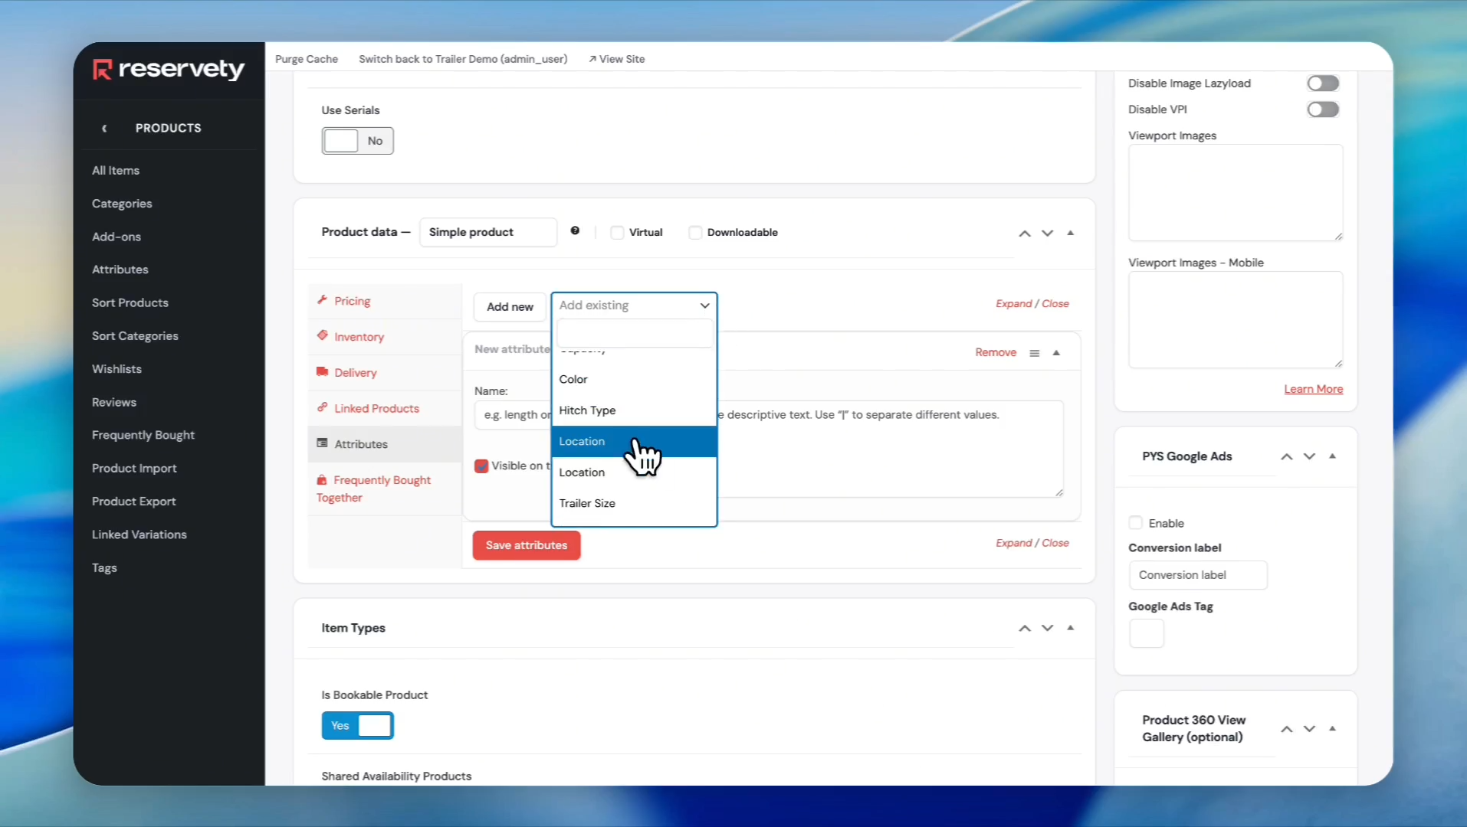Move Product data panel up
The width and height of the screenshot is (1467, 827).
tap(1025, 234)
